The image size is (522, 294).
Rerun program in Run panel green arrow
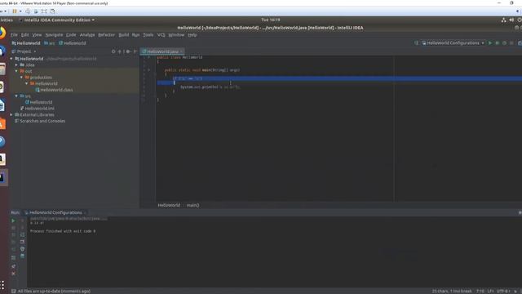13,220
